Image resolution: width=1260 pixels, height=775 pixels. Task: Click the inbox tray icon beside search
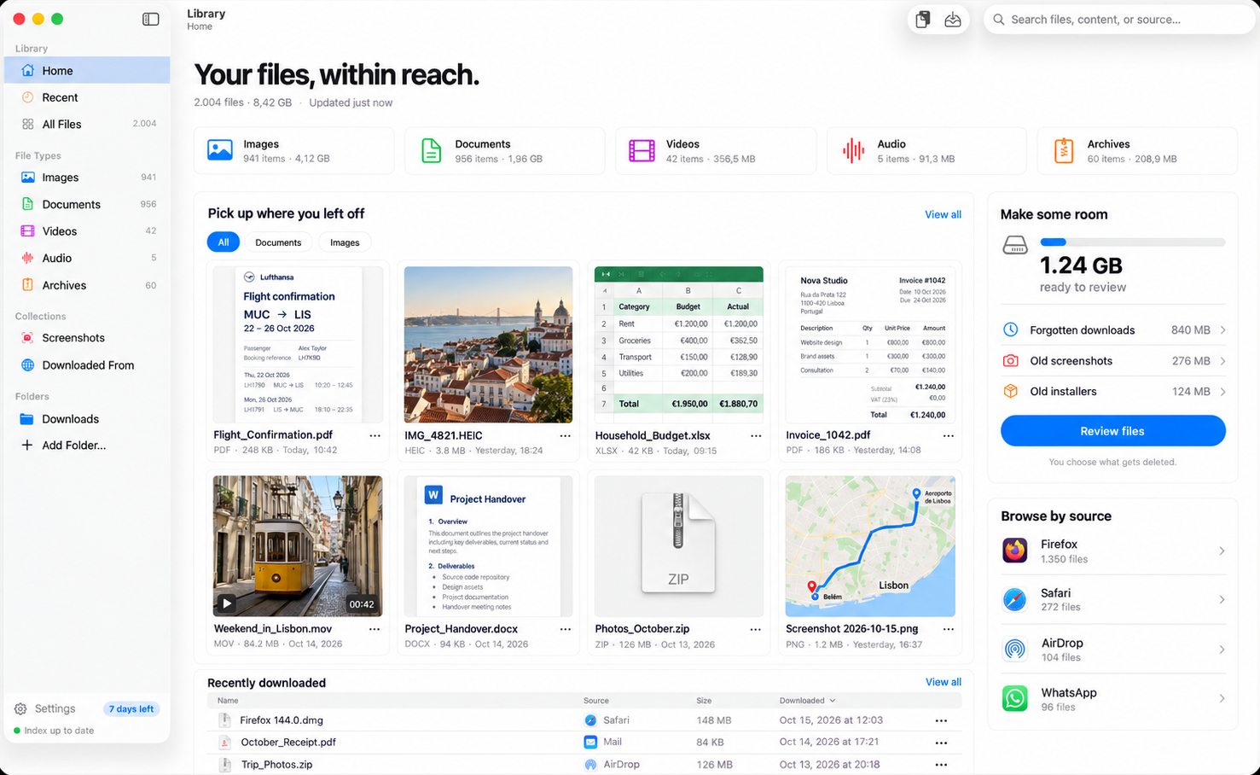pos(953,20)
